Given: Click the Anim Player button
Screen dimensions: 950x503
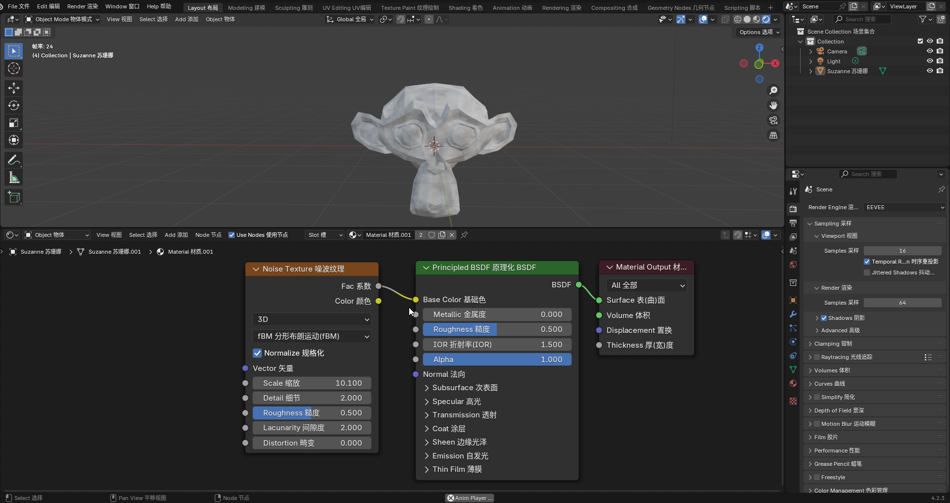Looking at the screenshot, I should pos(470,498).
